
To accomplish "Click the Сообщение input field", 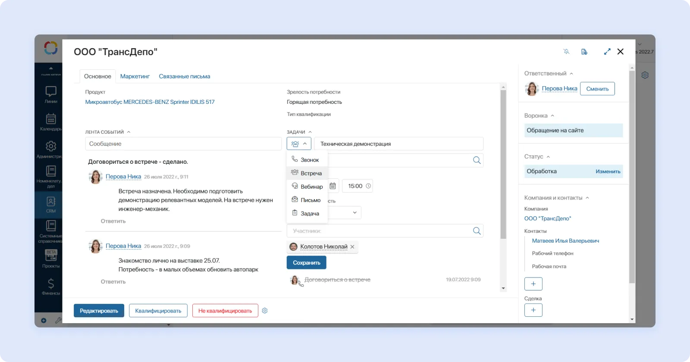I will (183, 144).
